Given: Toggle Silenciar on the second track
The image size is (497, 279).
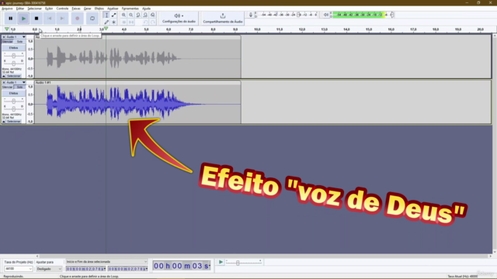Looking at the screenshot, I should (x=8, y=88).
